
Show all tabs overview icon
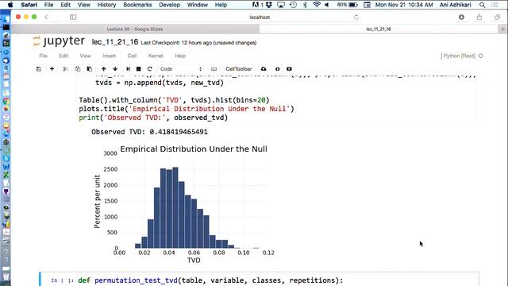tap(498, 17)
